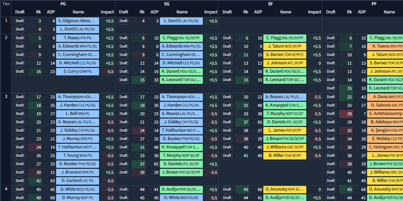Draft J. Brown in the SG column
Screen dimensions: 403x201
(x=123, y=173)
